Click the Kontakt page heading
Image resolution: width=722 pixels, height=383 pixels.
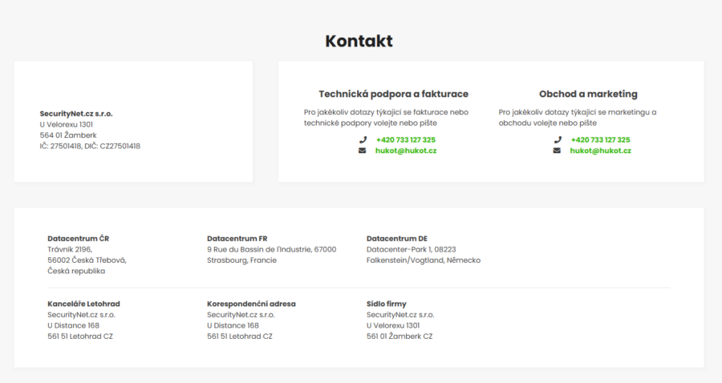coord(359,41)
